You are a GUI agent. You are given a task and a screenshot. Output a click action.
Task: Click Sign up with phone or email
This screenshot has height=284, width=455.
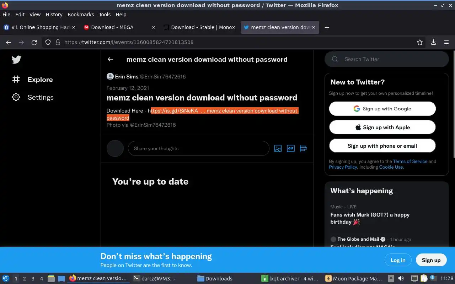tap(382, 146)
